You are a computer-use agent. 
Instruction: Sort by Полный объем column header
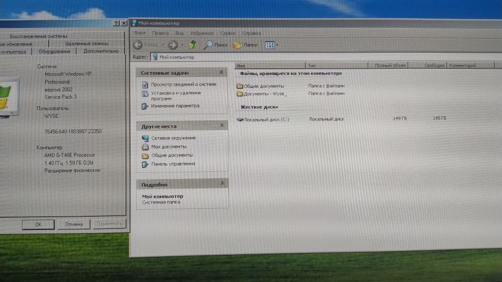coord(388,65)
